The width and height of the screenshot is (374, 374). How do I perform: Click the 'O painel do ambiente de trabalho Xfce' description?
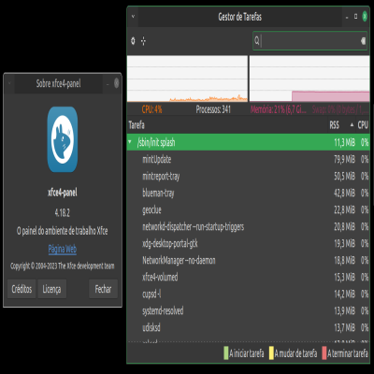63,231
